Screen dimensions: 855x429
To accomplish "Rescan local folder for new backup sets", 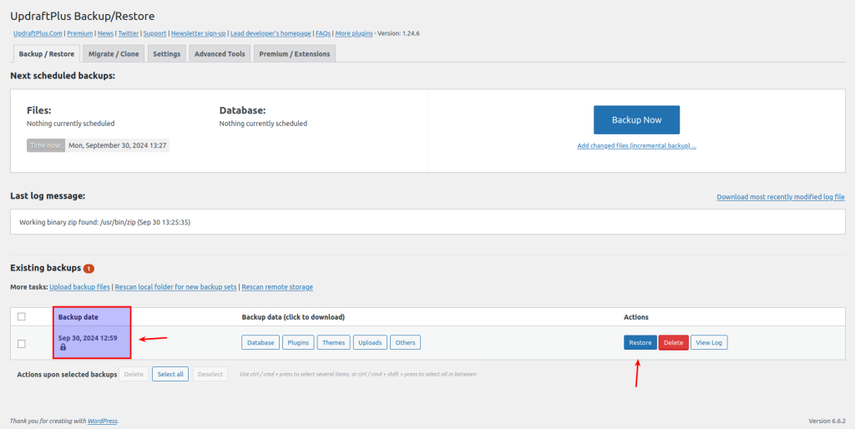I will pos(175,287).
